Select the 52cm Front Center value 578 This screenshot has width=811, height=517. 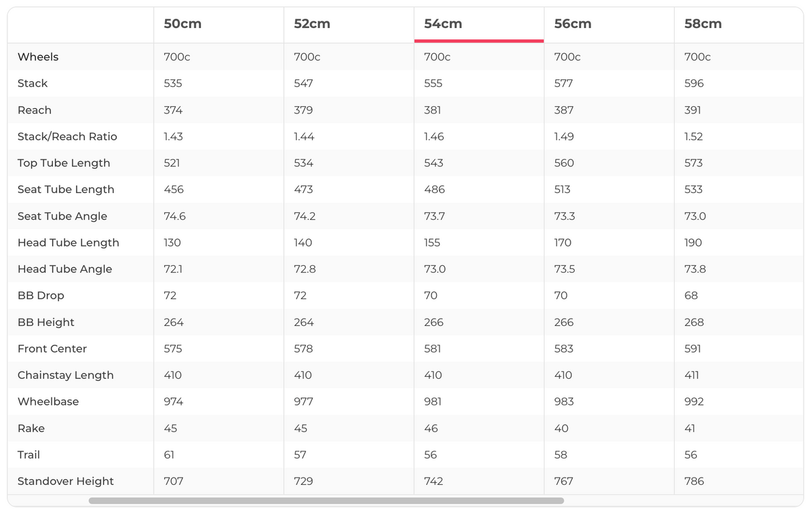(303, 349)
